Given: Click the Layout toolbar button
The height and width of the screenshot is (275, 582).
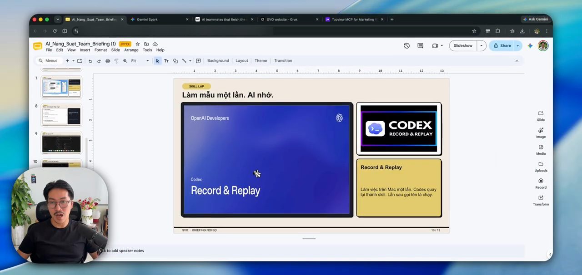Looking at the screenshot, I should click(242, 61).
